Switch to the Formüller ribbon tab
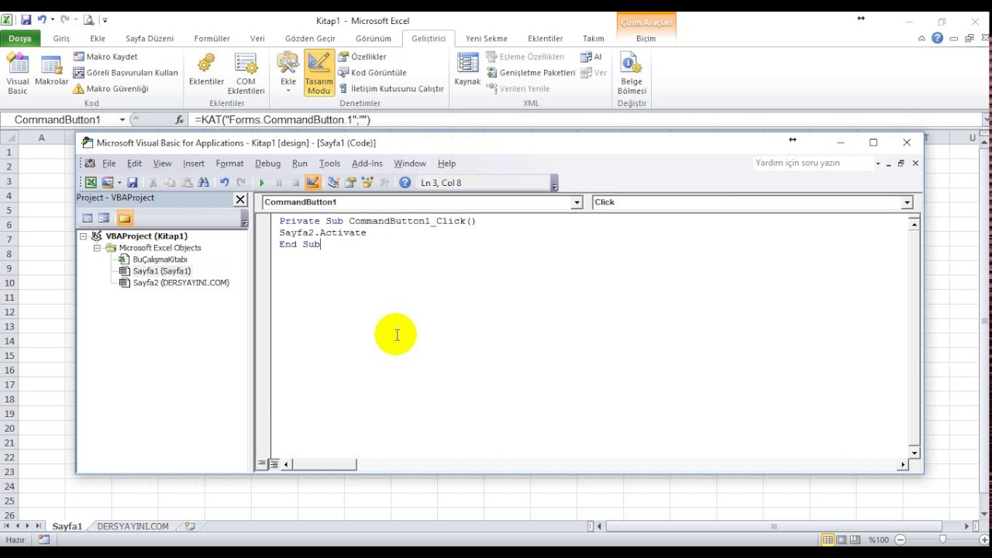Viewport: 992px width, 558px height. [x=212, y=39]
